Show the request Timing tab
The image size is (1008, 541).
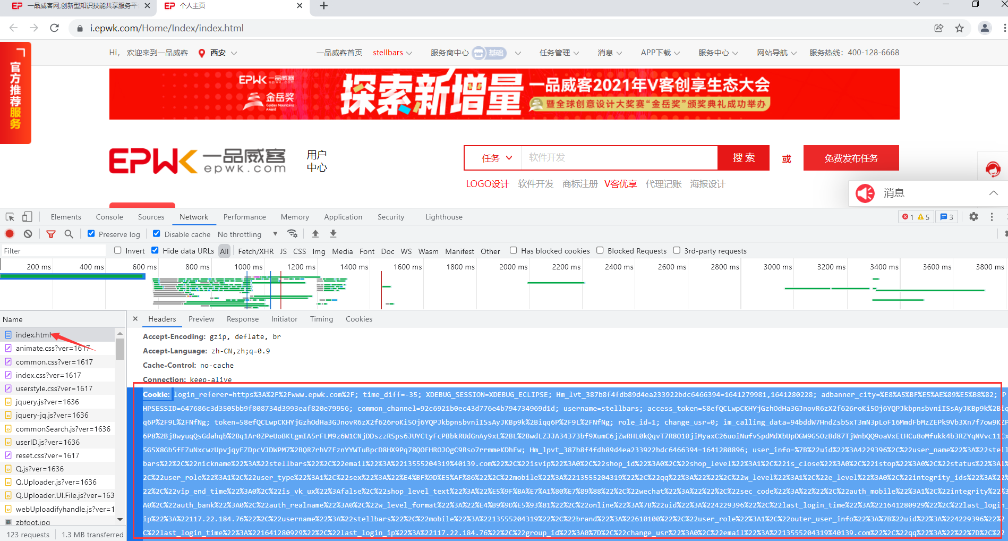pyautogui.click(x=321, y=319)
